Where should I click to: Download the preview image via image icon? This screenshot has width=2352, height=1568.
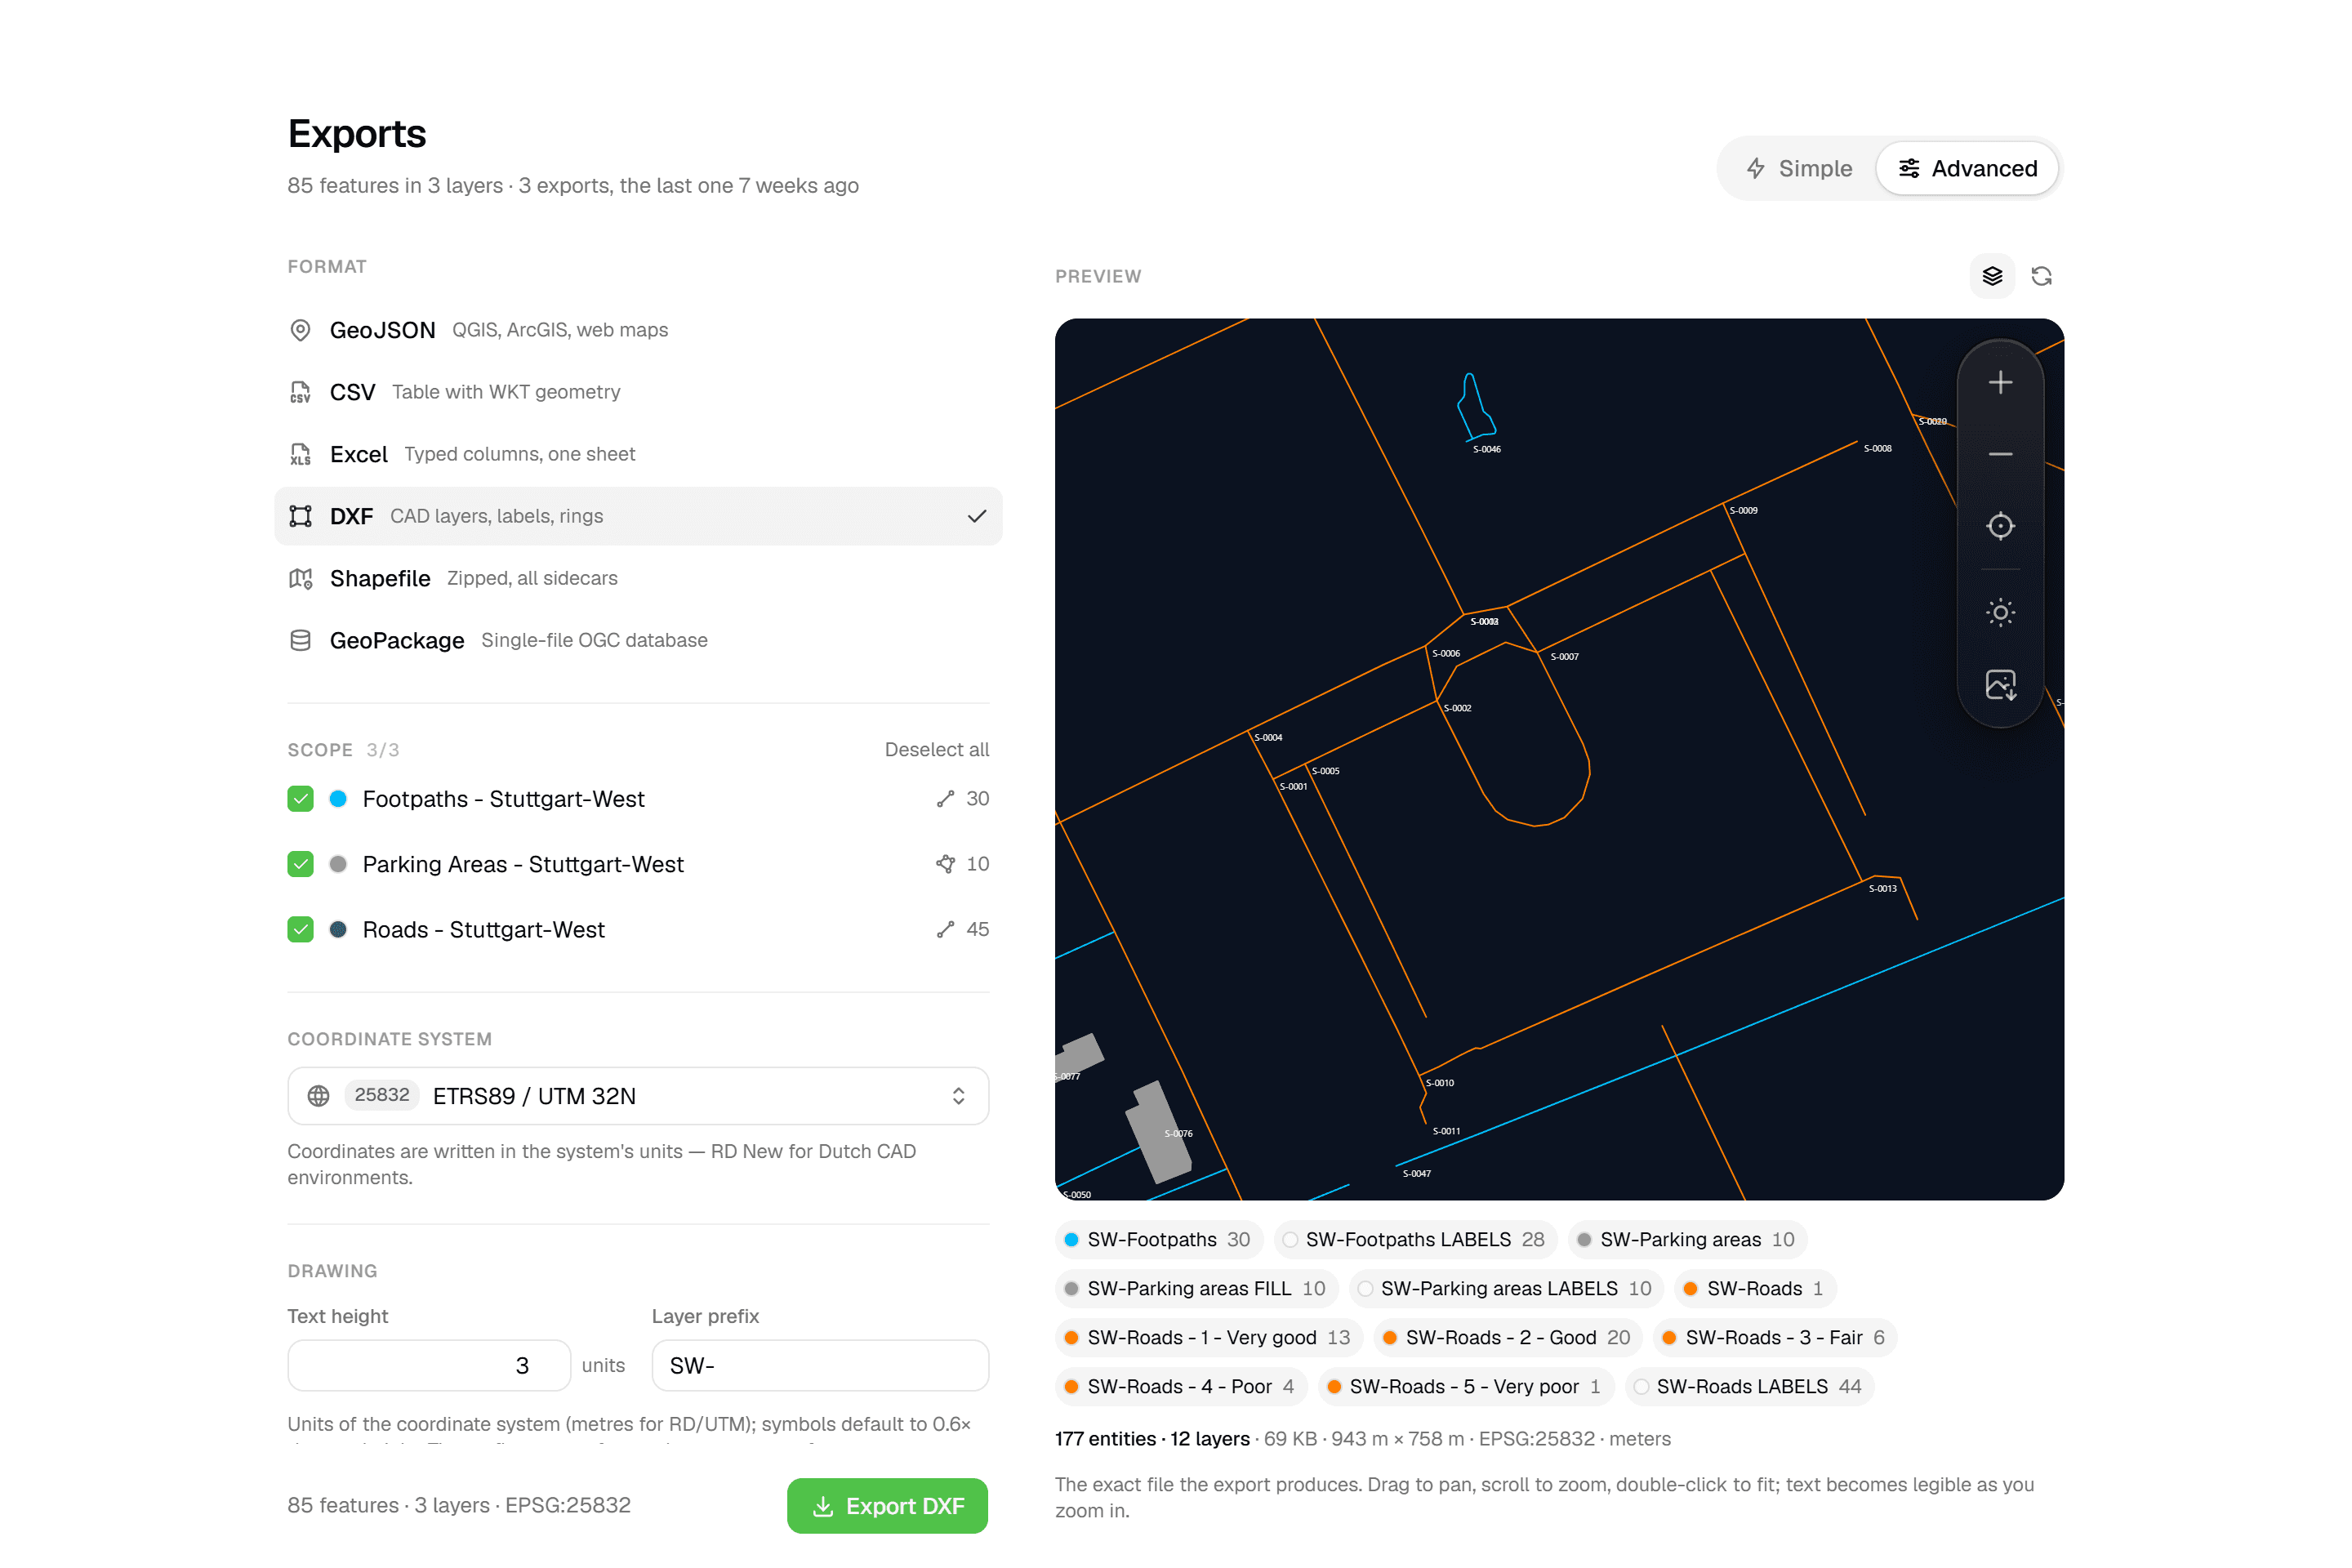point(2000,685)
